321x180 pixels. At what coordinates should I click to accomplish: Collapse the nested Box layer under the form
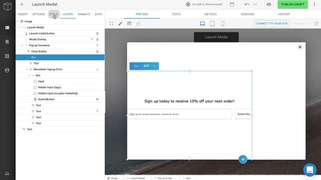click(29, 75)
